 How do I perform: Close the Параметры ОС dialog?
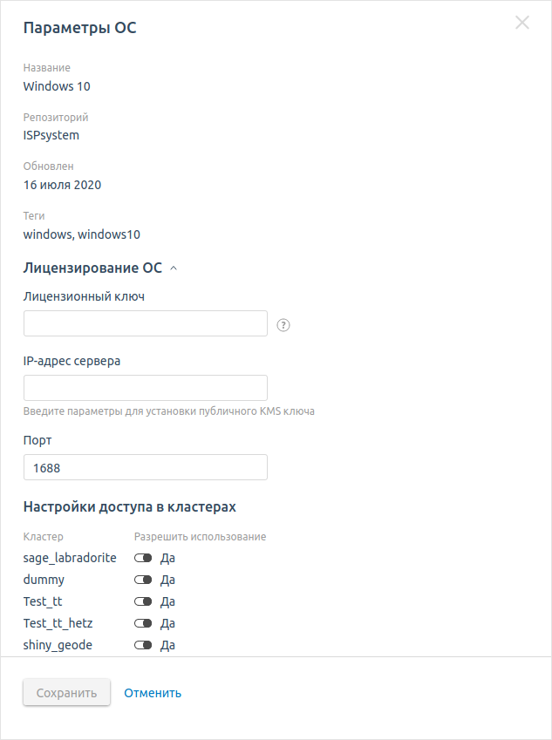coord(521,22)
